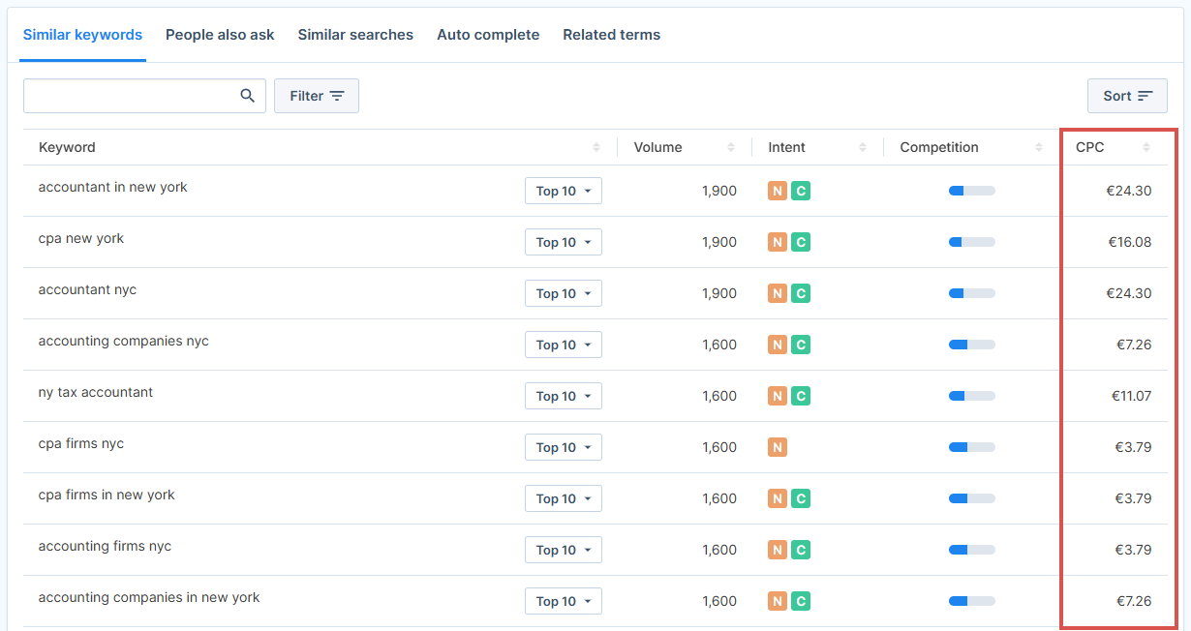This screenshot has width=1191, height=631.
Task: Click the 1,600 volume for ny tax accountant
Action: (x=719, y=396)
